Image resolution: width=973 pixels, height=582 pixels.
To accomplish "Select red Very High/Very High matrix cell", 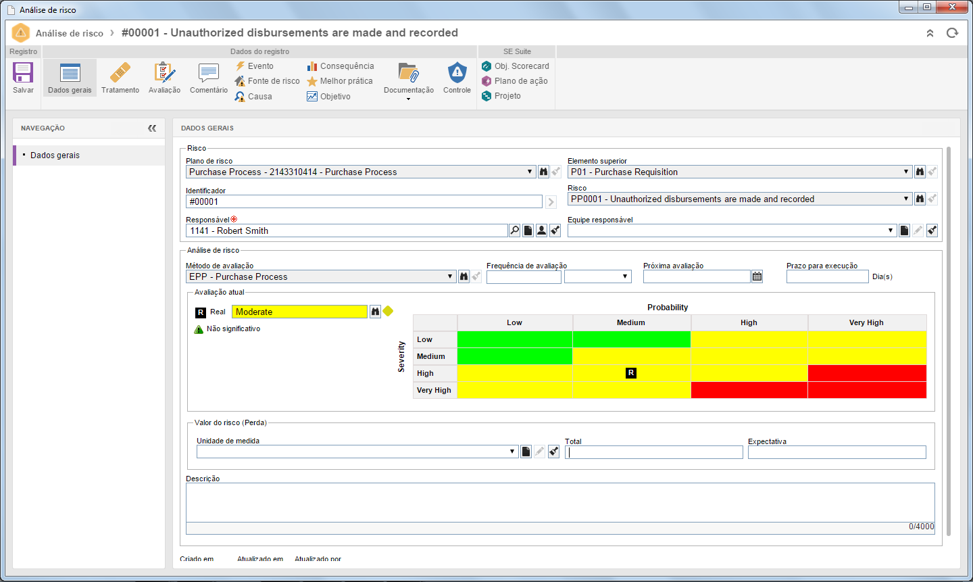I will 867,390.
